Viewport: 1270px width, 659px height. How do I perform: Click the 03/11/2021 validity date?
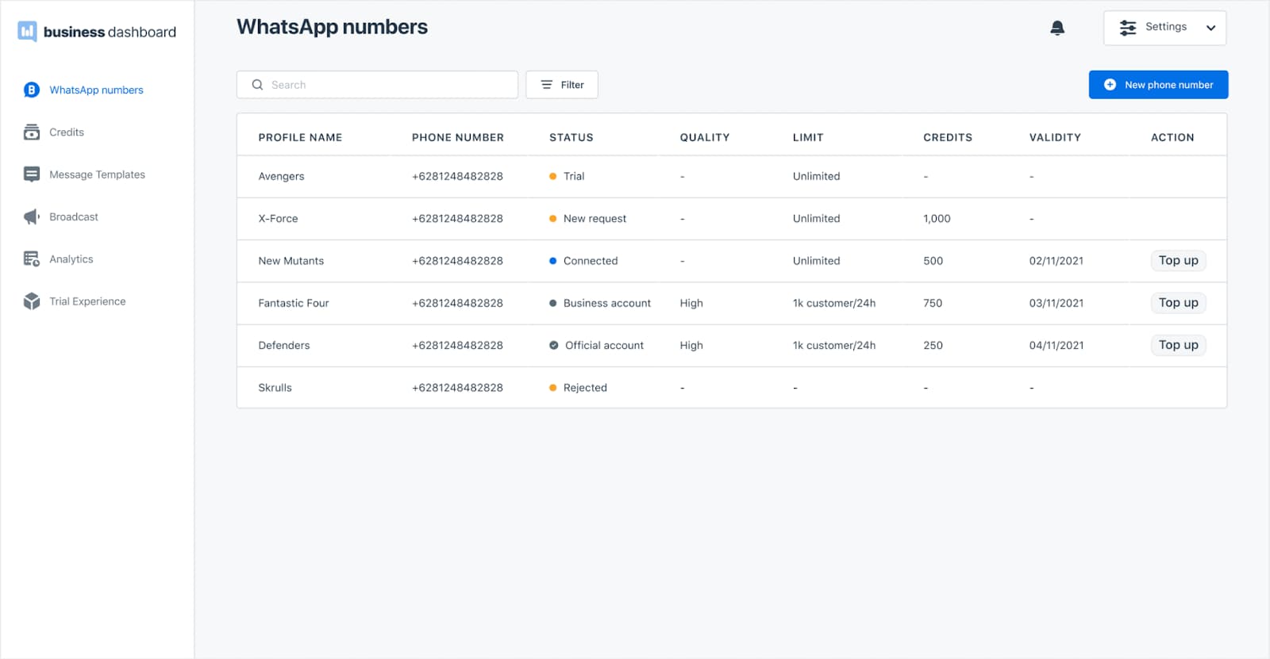1056,303
